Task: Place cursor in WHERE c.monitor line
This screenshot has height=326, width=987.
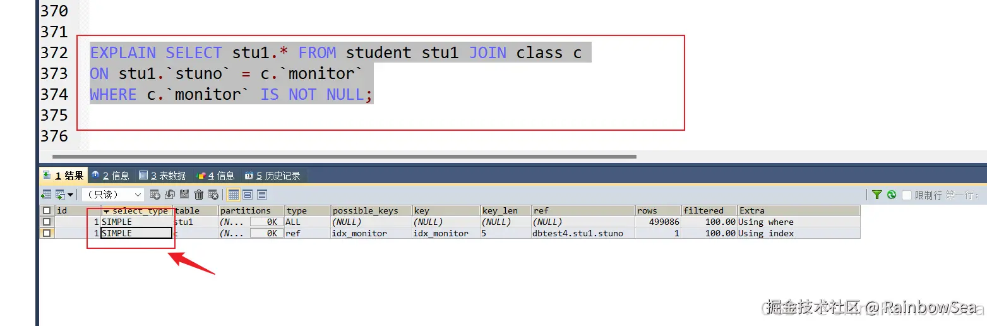Action: [x=231, y=94]
